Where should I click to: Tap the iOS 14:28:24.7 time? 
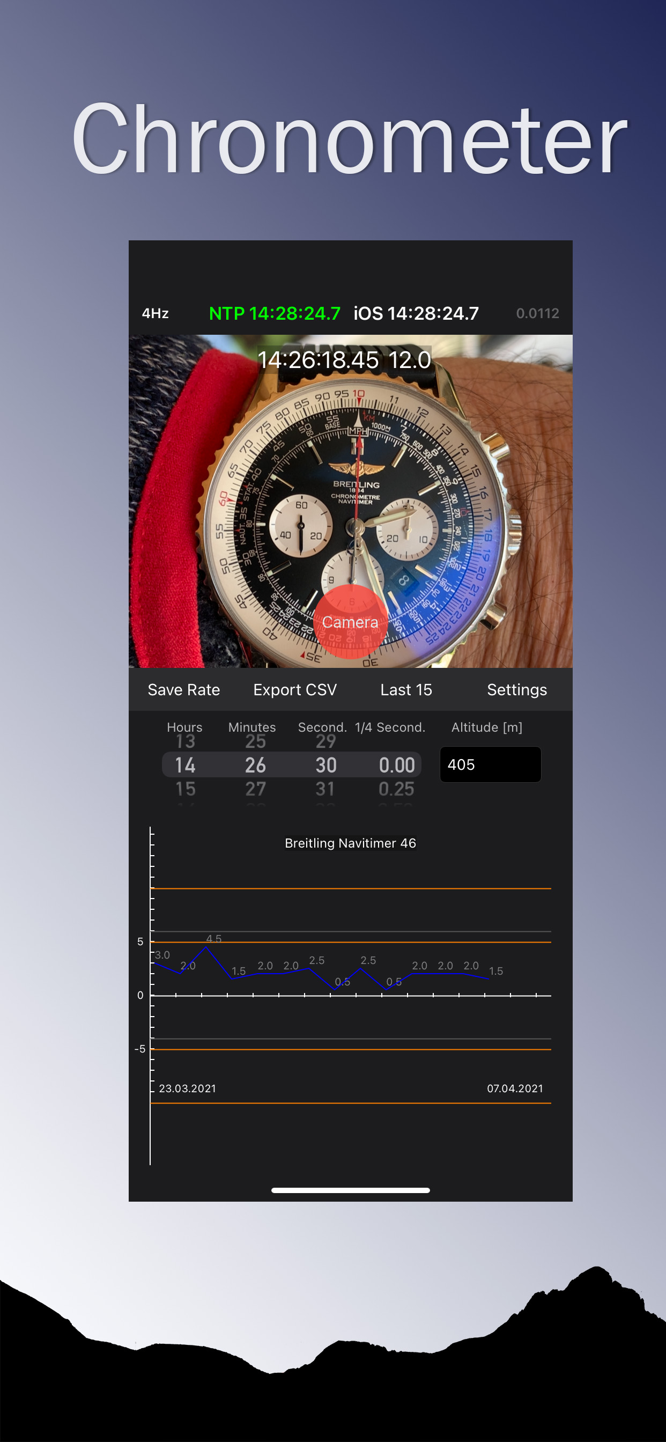coord(416,313)
